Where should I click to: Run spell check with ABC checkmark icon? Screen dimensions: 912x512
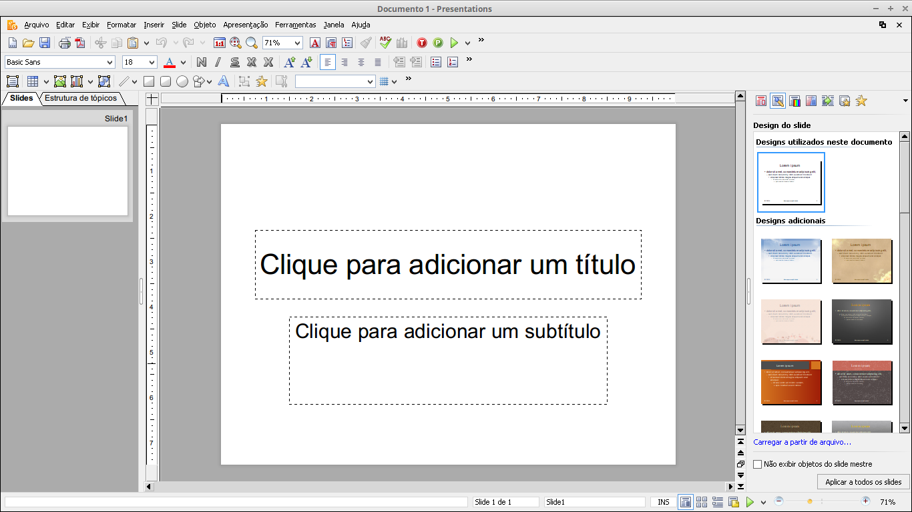tap(385, 43)
